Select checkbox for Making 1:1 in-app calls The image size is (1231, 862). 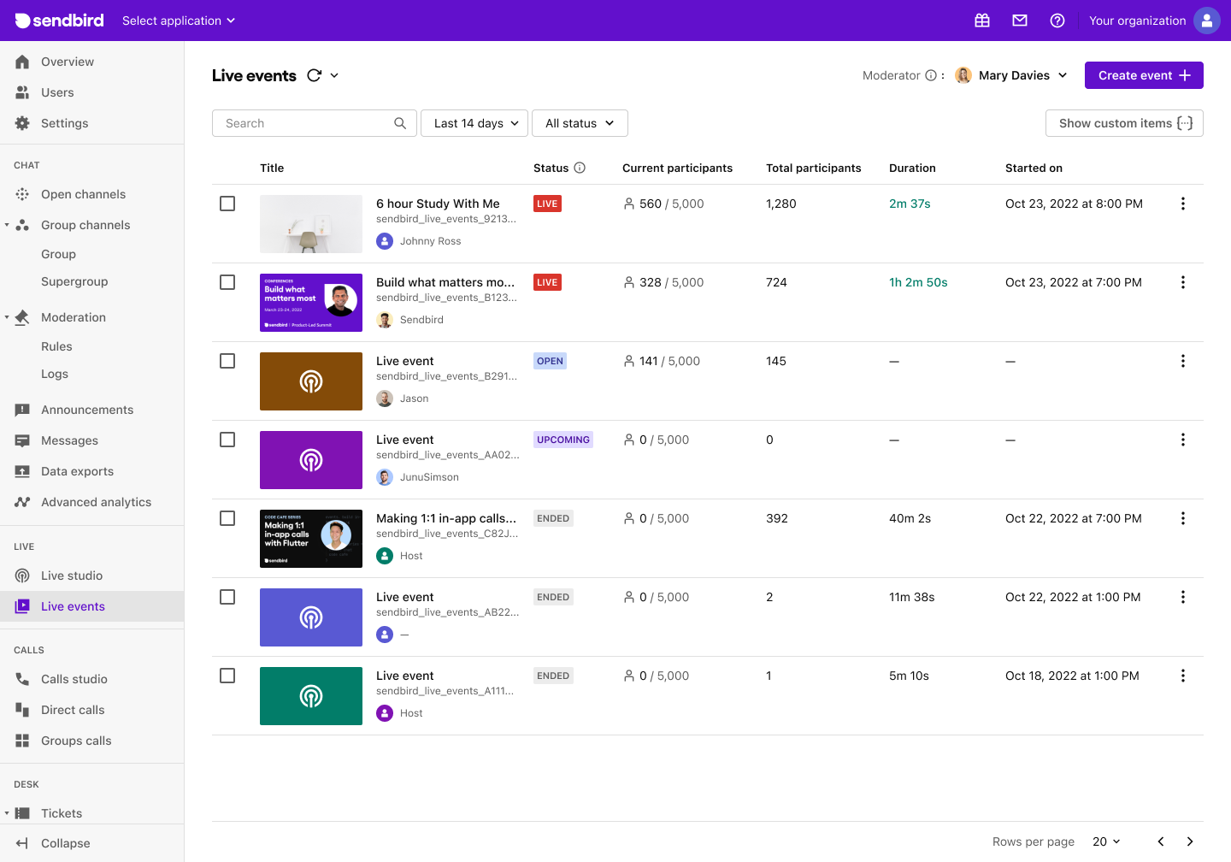coord(227,518)
